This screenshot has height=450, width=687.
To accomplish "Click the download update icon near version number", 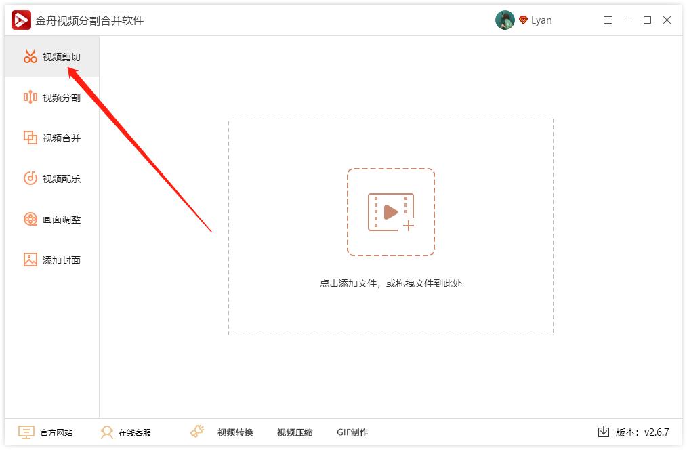I will 602,432.
